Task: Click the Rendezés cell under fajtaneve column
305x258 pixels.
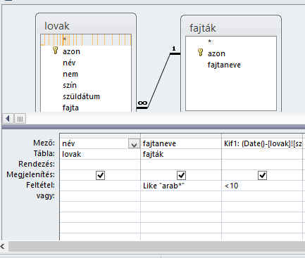Action: [181, 165]
